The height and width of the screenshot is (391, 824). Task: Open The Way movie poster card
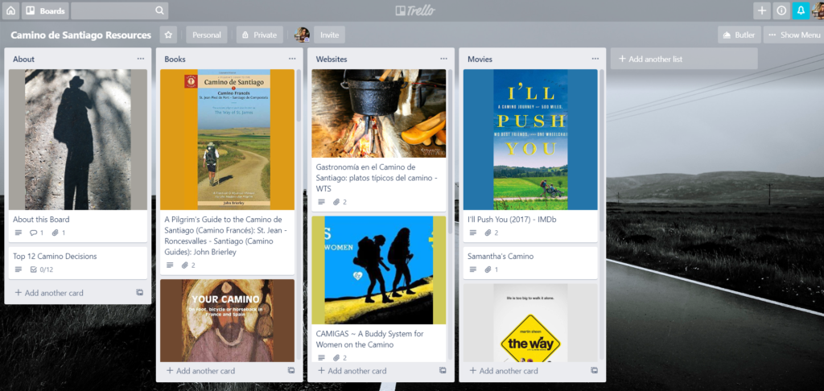pos(530,323)
